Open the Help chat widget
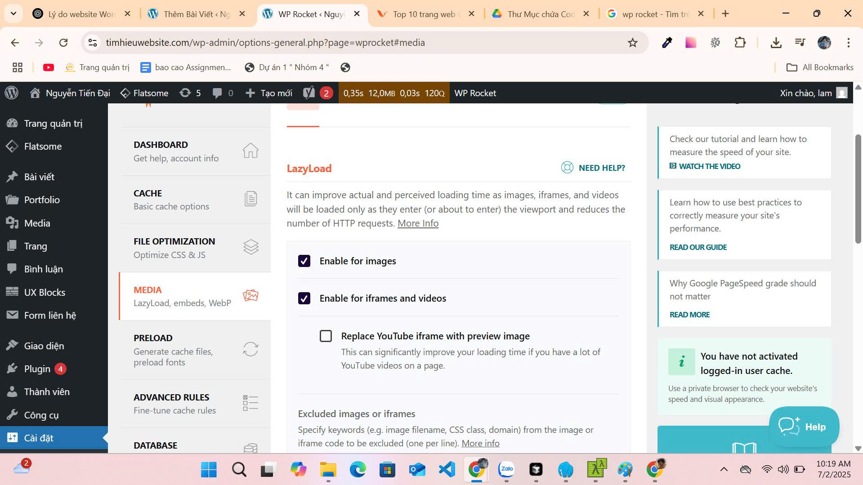 point(804,427)
